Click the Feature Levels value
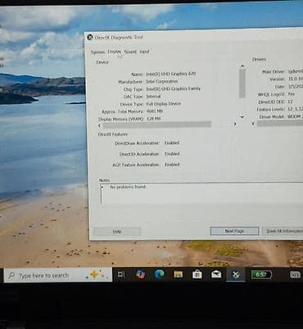Viewport: 303px width, 329px height. [295, 109]
